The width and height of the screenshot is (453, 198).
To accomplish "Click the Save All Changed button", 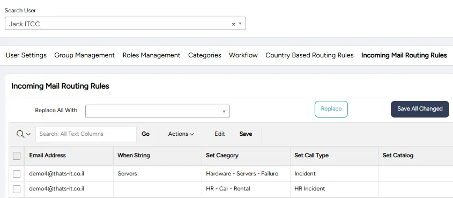I will click(x=420, y=109).
